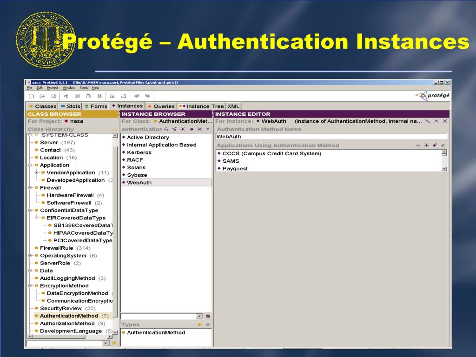
Task: Click the sticky-note pin icon in Instance Editor header
Action: (x=436, y=121)
